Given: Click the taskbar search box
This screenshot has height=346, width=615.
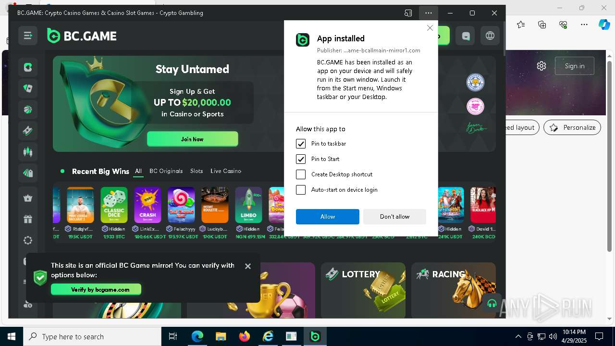Looking at the screenshot, I should click(x=92, y=336).
